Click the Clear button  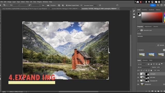[x=43, y=5]
